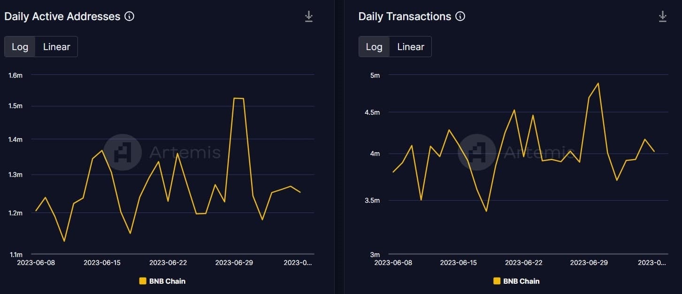Click the Daily Active Addresses title
Image resolution: width=682 pixels, height=294 pixels.
[62, 16]
